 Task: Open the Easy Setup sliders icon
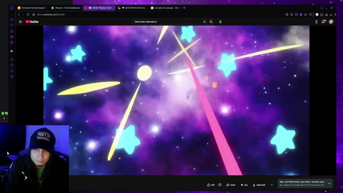pyautogui.click(x=335, y=14)
